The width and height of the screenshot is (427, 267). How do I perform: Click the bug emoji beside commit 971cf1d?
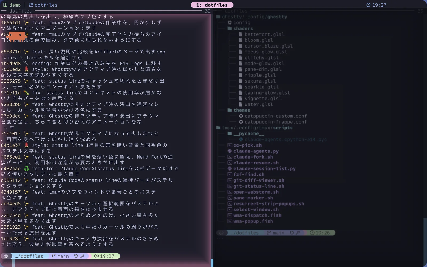click(x=26, y=93)
